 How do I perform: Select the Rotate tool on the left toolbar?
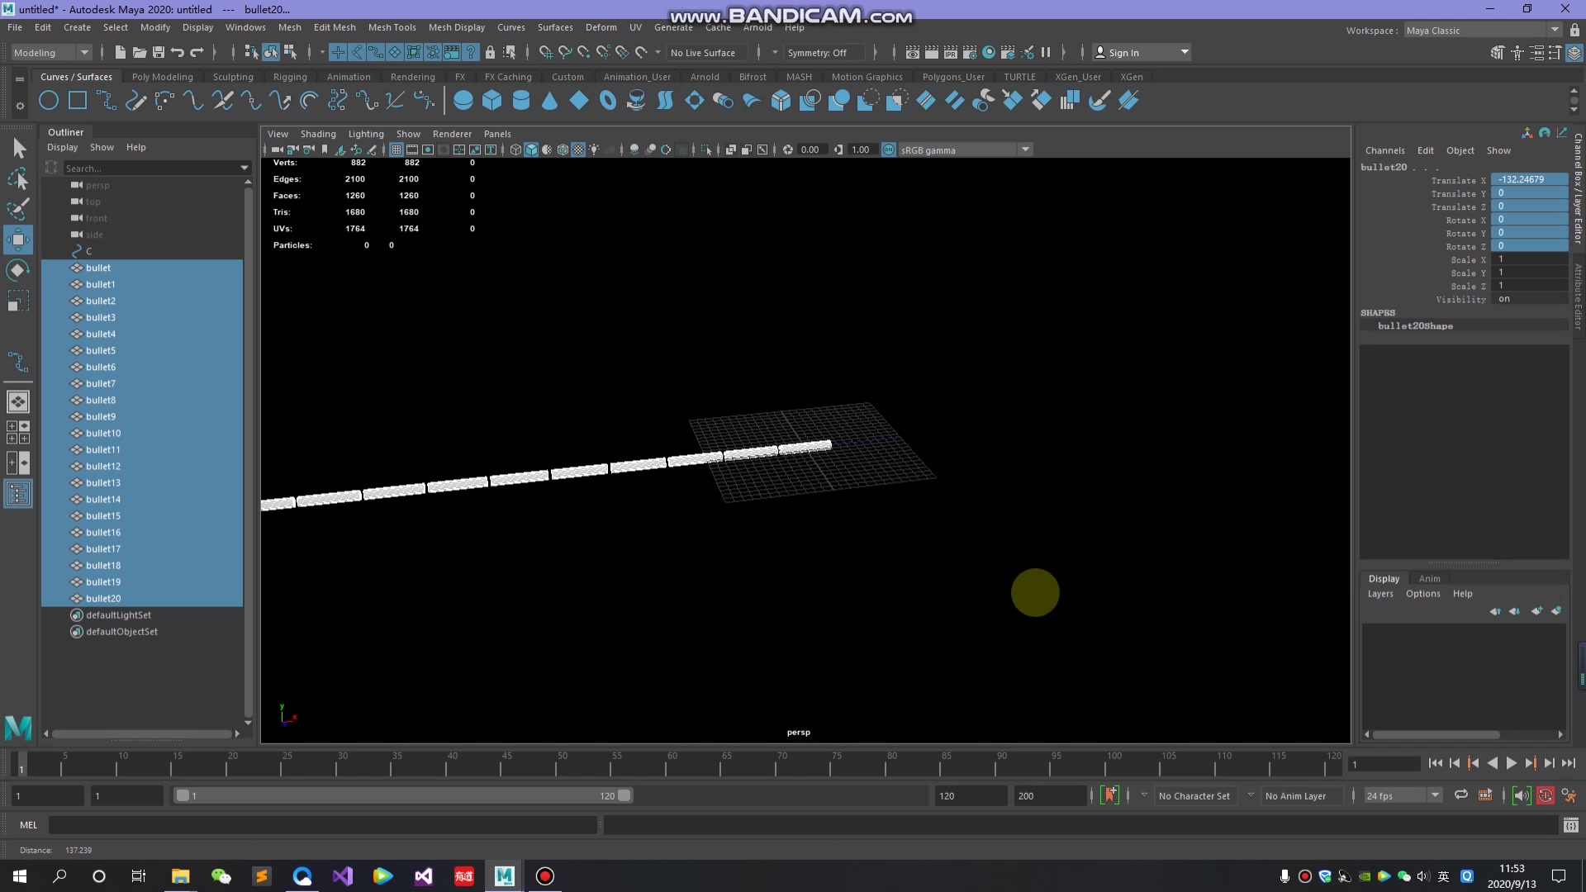coord(17,270)
